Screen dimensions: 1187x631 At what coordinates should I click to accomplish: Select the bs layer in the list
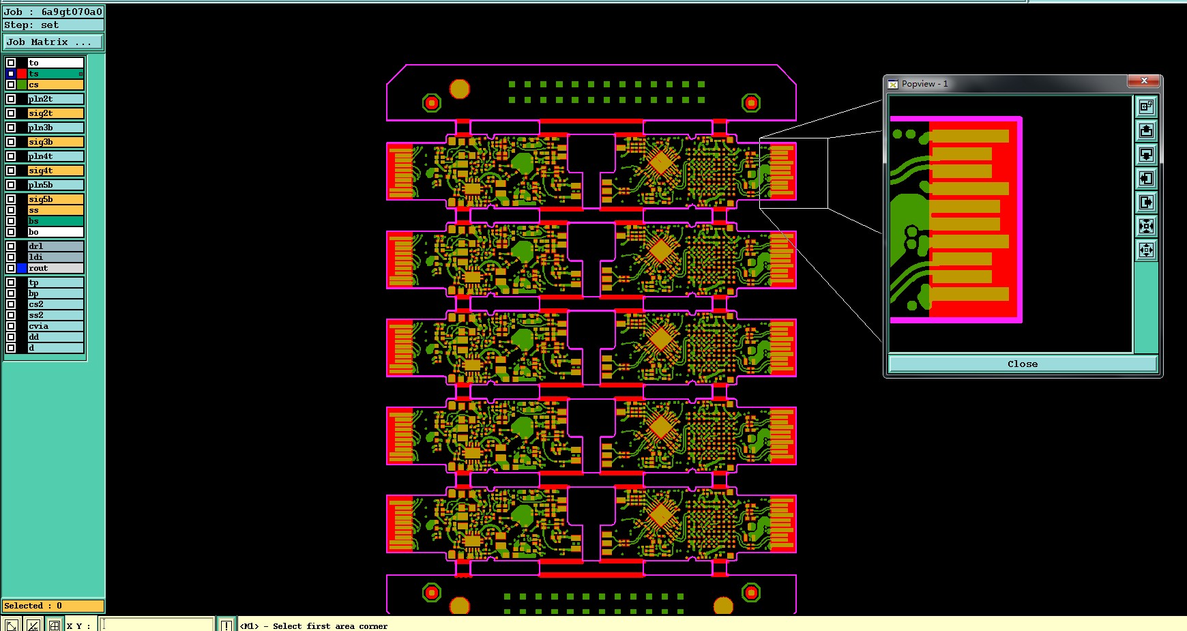[x=55, y=221]
